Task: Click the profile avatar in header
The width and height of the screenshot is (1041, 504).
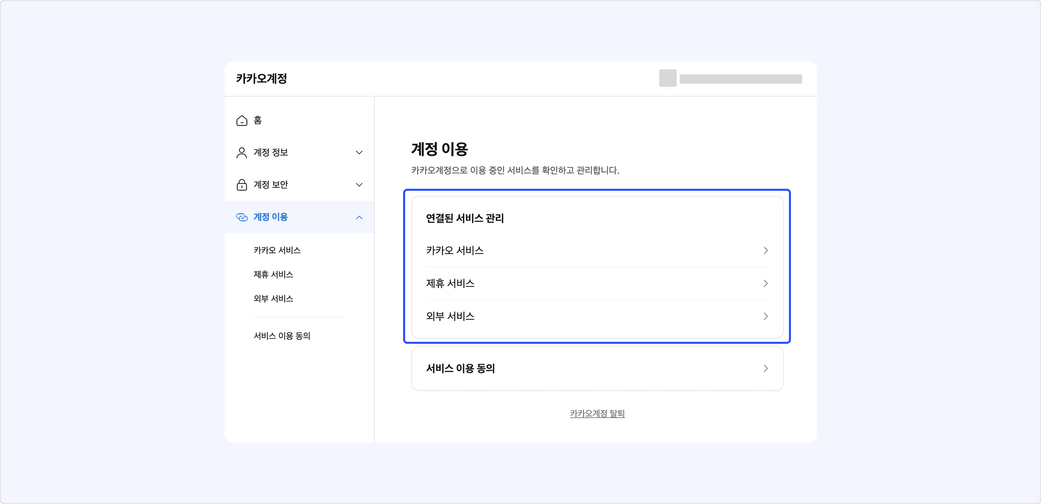Action: pos(667,78)
